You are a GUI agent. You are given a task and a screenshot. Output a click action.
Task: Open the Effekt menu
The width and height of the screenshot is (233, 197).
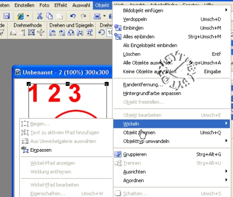(61, 5)
